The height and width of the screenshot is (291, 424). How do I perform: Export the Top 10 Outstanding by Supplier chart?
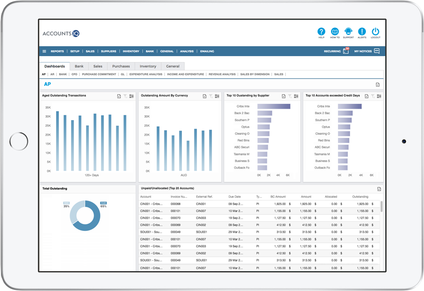tap(283, 96)
